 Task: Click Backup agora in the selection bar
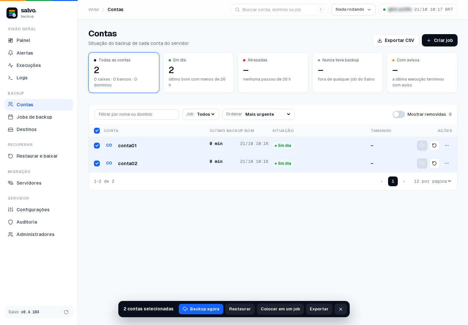point(201,309)
